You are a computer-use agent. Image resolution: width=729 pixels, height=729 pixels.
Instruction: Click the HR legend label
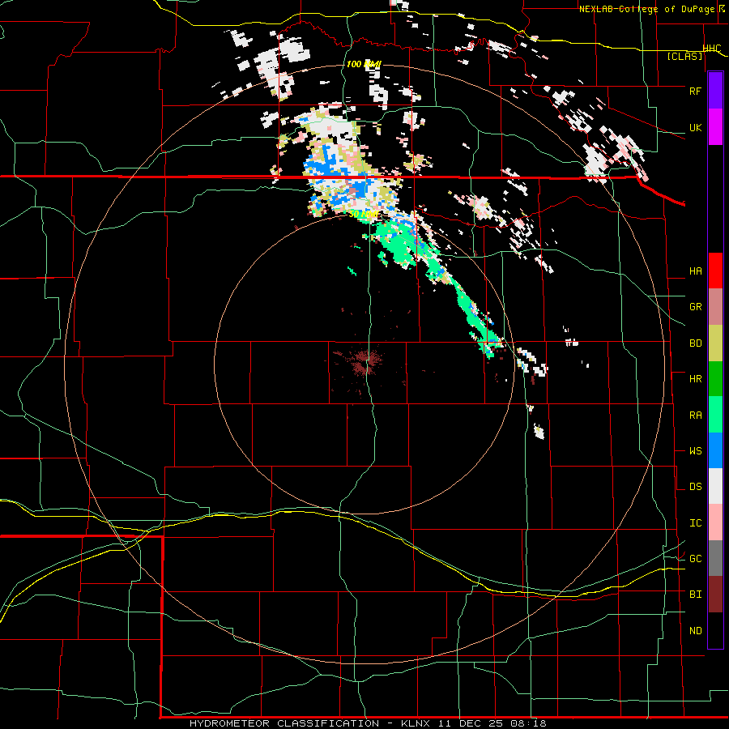(695, 379)
